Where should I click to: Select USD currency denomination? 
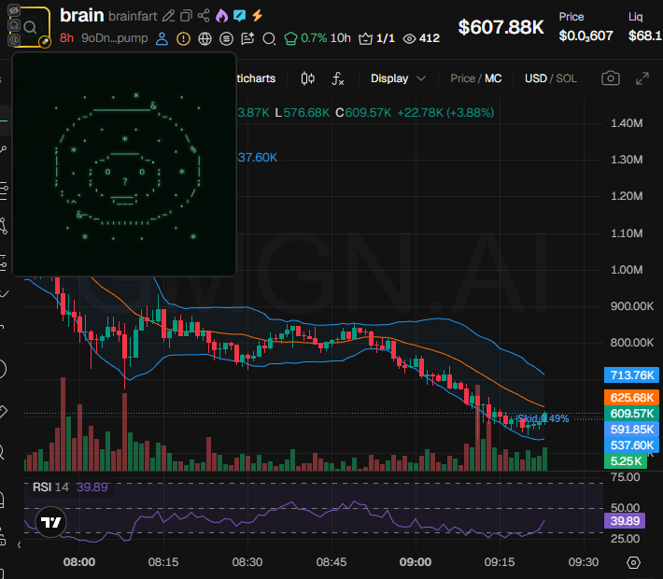click(536, 78)
